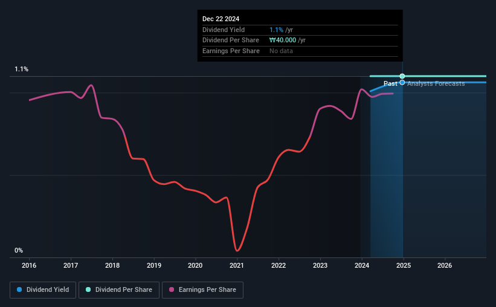Screen dimensions: 496x307
Task: Click the Analysts Forecasts label
Action: click(x=436, y=83)
